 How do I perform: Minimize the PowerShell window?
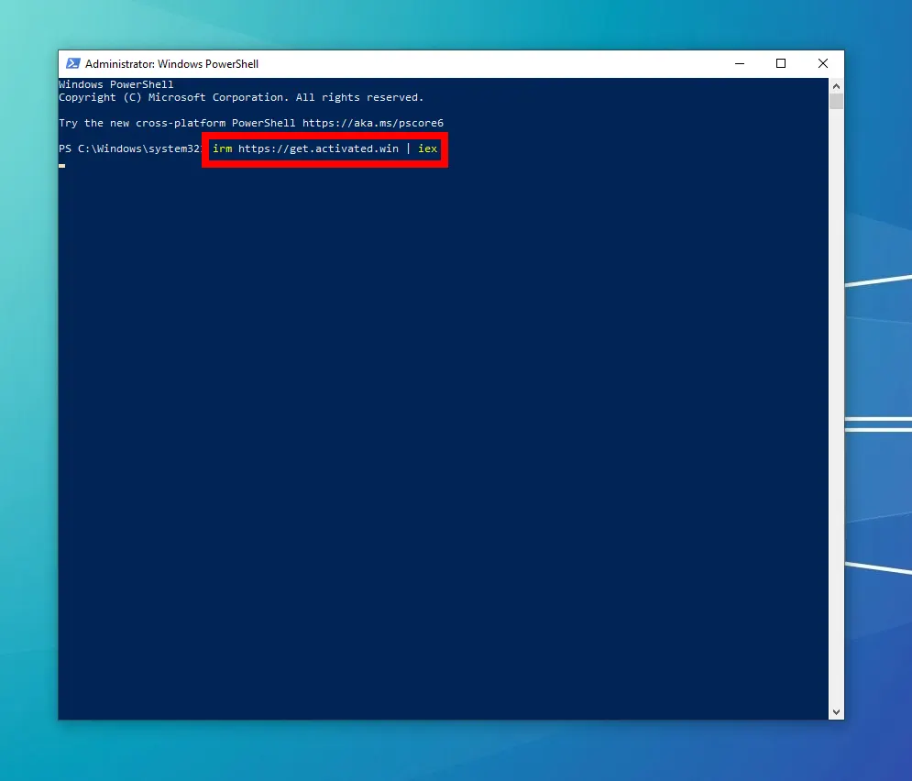[x=740, y=63]
